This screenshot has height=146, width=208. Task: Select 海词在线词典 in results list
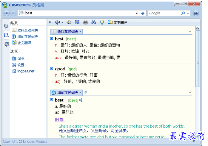pos(25,37)
